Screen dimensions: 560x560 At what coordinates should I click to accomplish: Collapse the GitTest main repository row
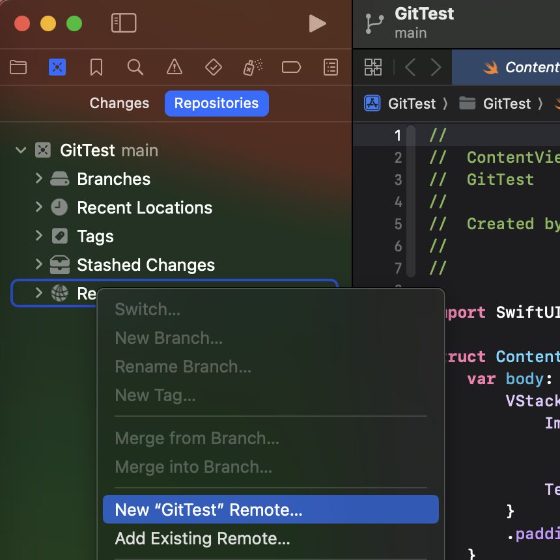pyautogui.click(x=21, y=150)
